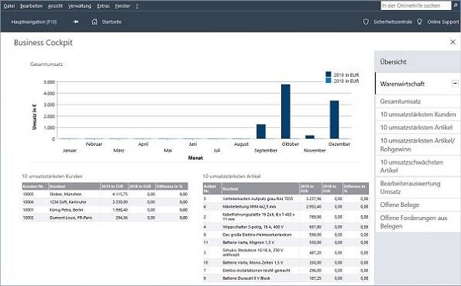
Task: Click the Onlinehilfe search field
Action: point(416,5)
